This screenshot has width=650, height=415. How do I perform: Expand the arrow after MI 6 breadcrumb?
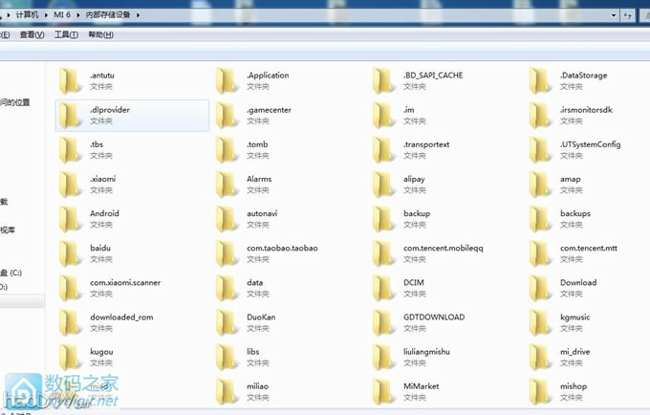[77, 14]
